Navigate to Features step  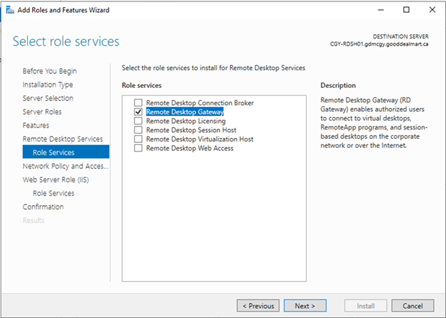[36, 126]
